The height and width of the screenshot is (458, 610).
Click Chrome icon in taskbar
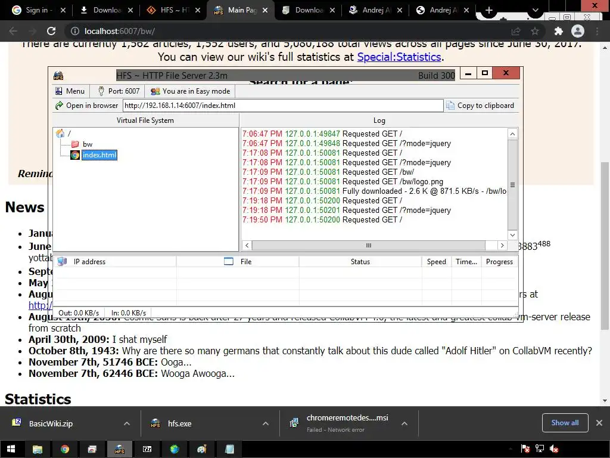[65, 450]
